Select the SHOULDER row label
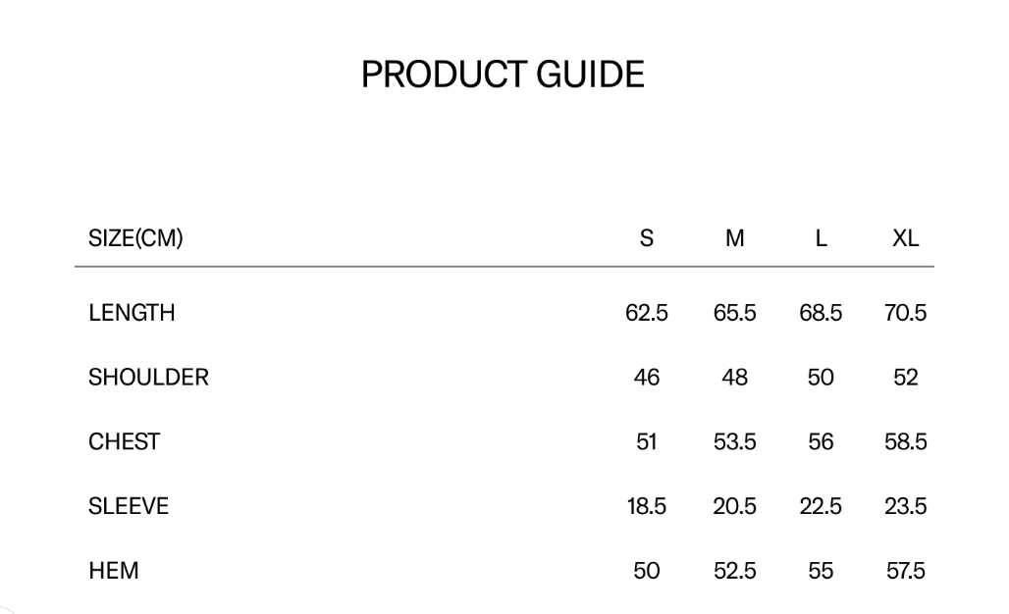The height and width of the screenshot is (614, 1009). pyautogui.click(x=148, y=378)
